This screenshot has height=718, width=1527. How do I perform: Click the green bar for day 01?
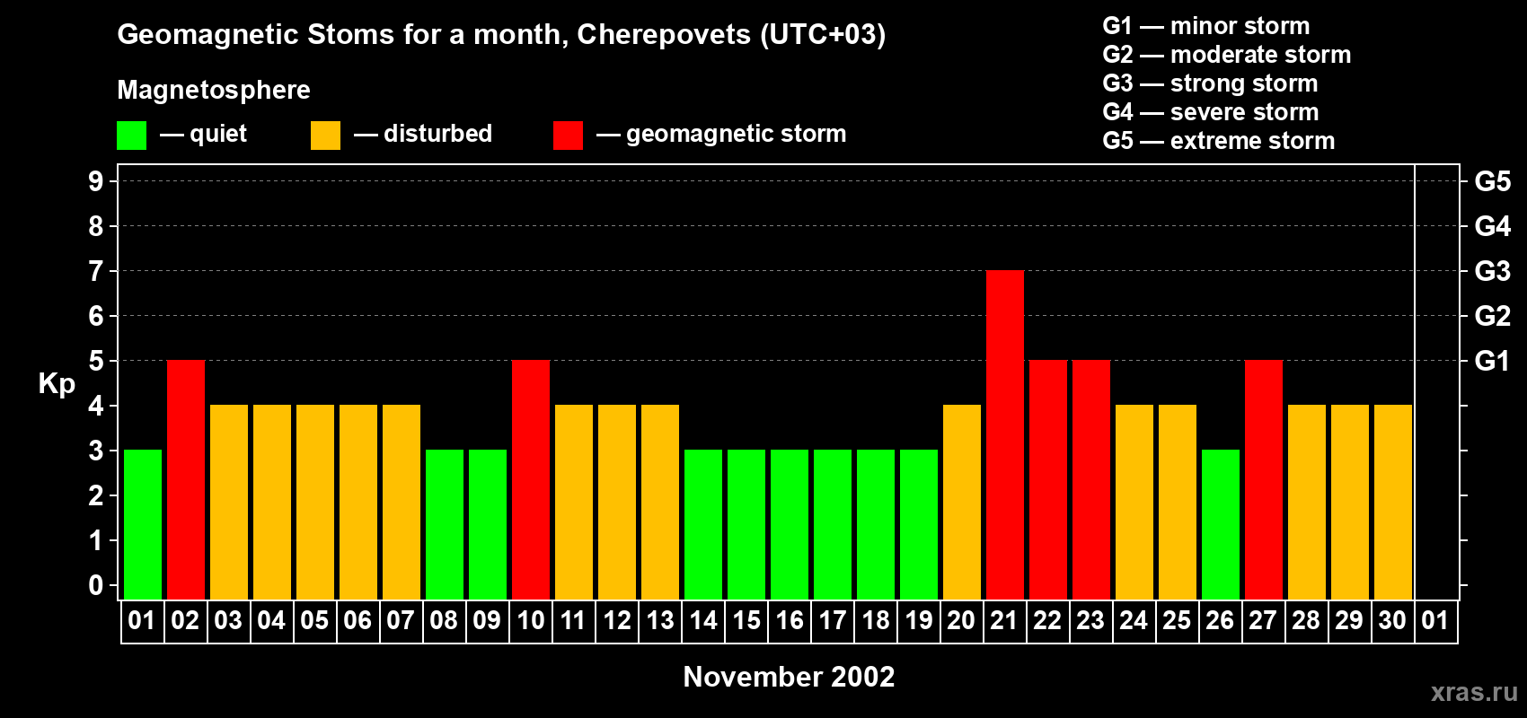[x=142, y=524]
